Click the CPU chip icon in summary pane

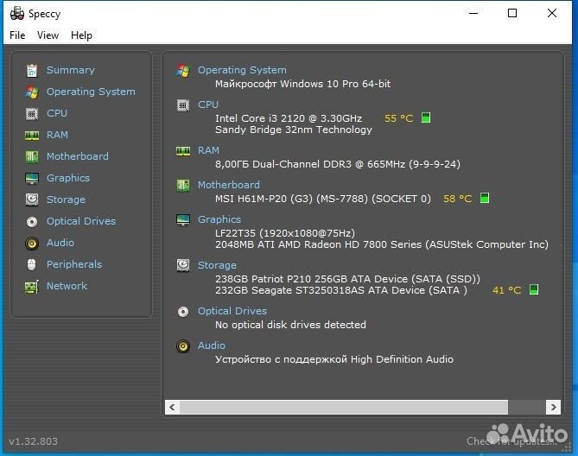[x=183, y=105]
